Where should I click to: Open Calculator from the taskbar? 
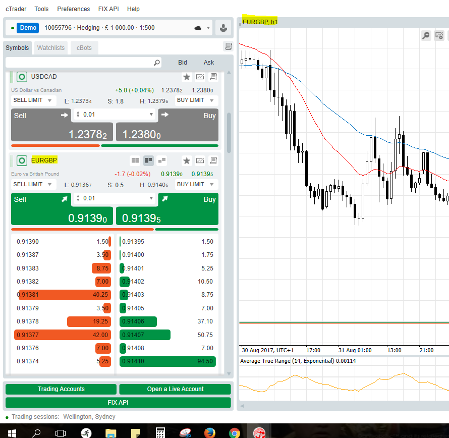[160, 432]
